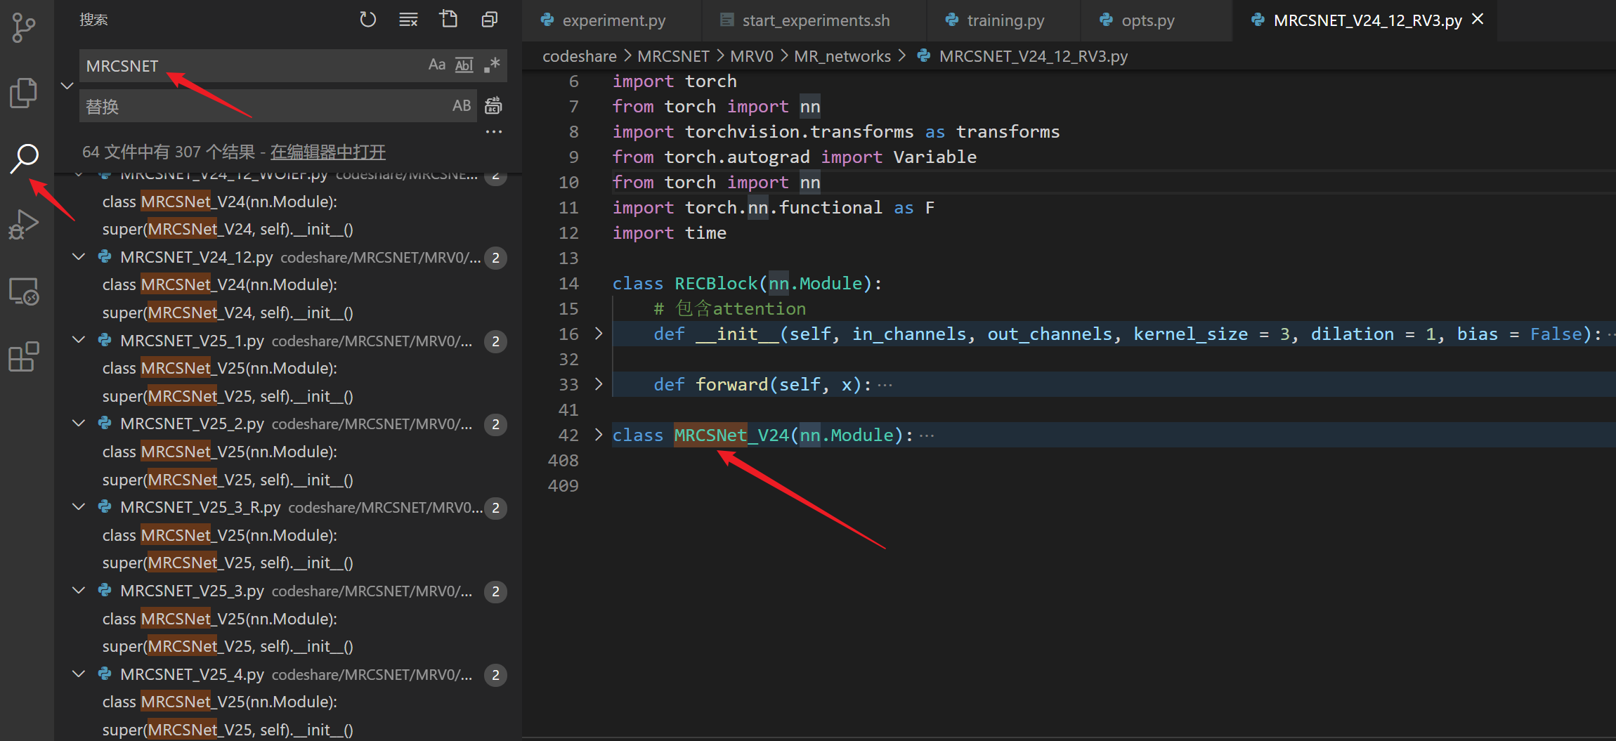Image resolution: width=1616 pixels, height=741 pixels.
Task: Open Extensions view
Action: [24, 357]
